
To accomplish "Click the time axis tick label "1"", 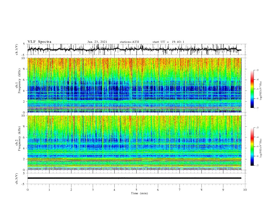I will coord(49,190).
